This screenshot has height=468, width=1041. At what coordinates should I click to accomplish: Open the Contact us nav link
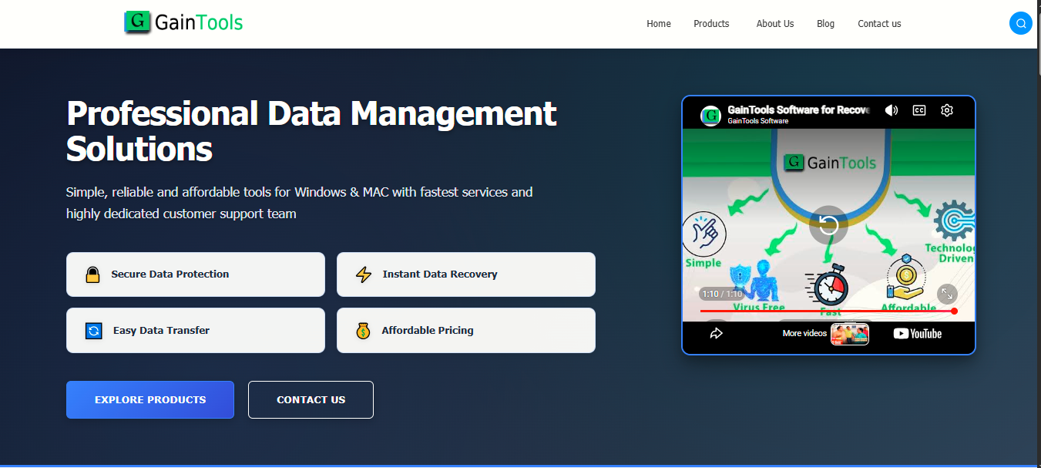pyautogui.click(x=879, y=24)
